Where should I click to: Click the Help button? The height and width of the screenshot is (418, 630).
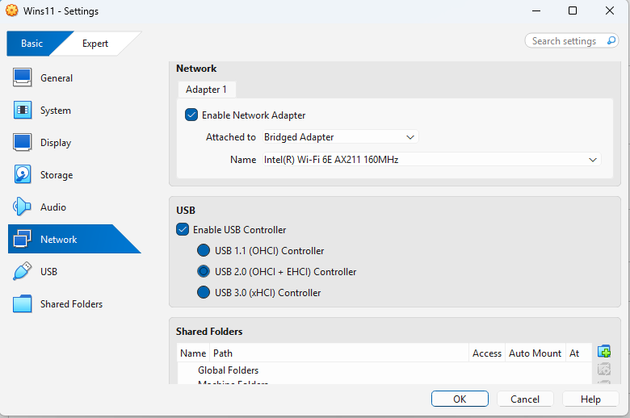tap(590, 399)
